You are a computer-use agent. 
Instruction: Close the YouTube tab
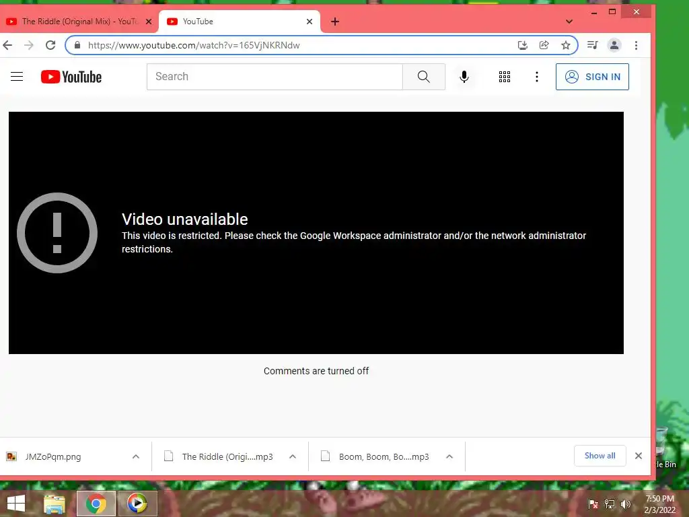pyautogui.click(x=310, y=22)
